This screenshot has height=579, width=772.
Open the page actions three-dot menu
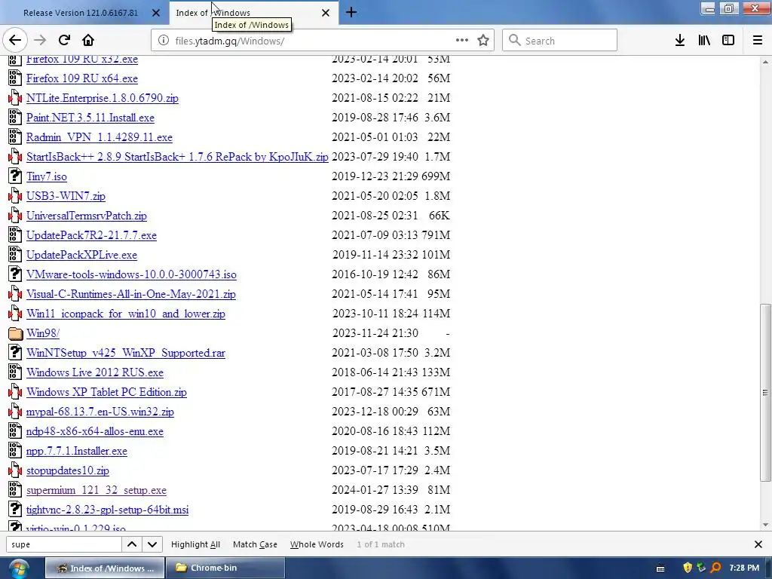pyautogui.click(x=462, y=41)
